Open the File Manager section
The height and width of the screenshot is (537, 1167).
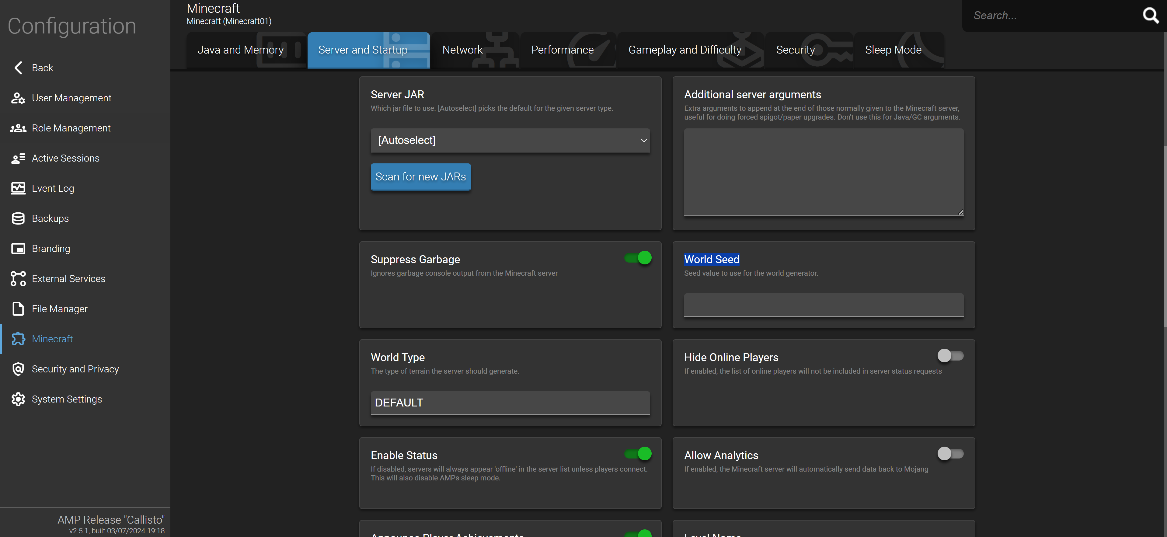point(85,309)
